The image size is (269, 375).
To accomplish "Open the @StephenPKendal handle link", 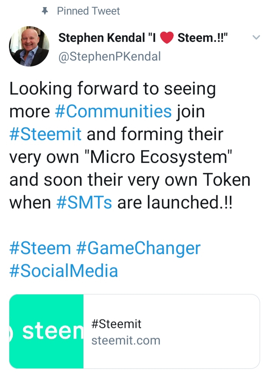I will (x=110, y=56).
